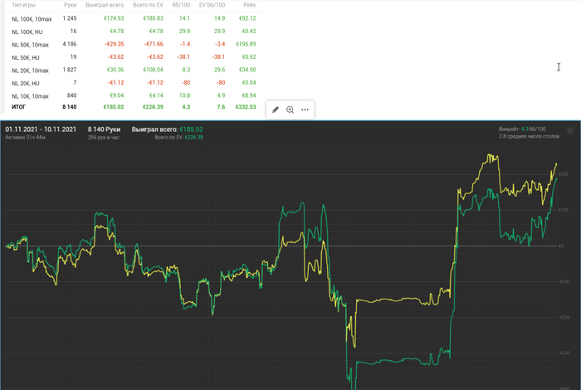Image resolution: width=581 pixels, height=390 pixels.
Task: Sort table by Рейк column header
Action: (x=250, y=5)
